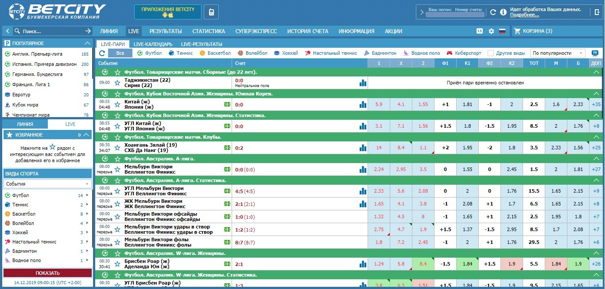Click the settings gear icon in navigation bar

click(x=491, y=31)
